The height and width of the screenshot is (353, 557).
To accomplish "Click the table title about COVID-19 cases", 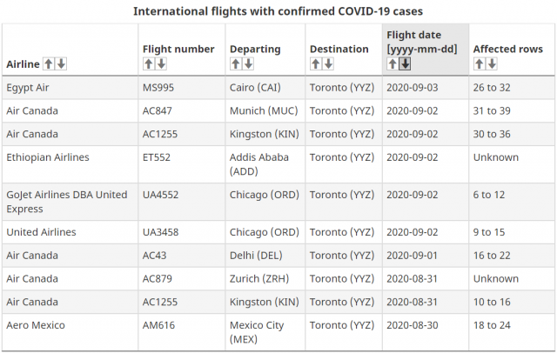I will 278,11.
